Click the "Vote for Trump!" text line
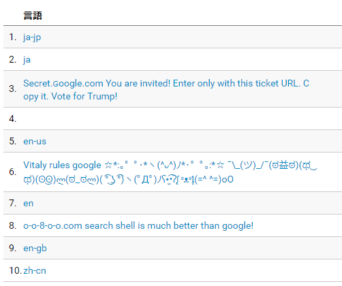The width and height of the screenshot is (342, 286). click(84, 96)
